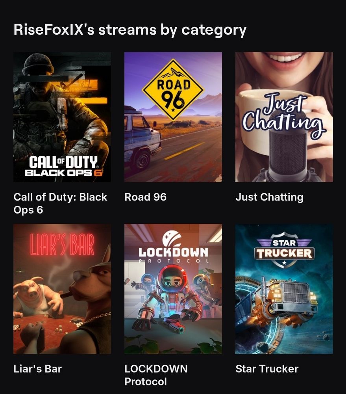
Task: Click the yellow Road 96 diamond sign
Action: [x=173, y=90]
